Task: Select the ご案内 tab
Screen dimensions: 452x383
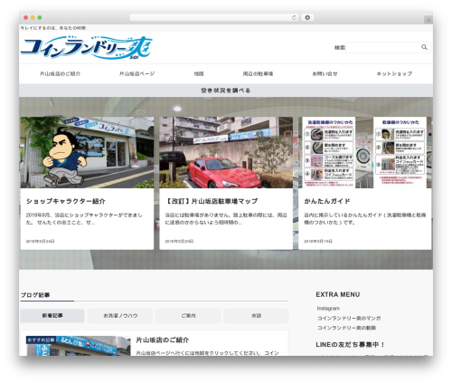Action: tap(188, 316)
